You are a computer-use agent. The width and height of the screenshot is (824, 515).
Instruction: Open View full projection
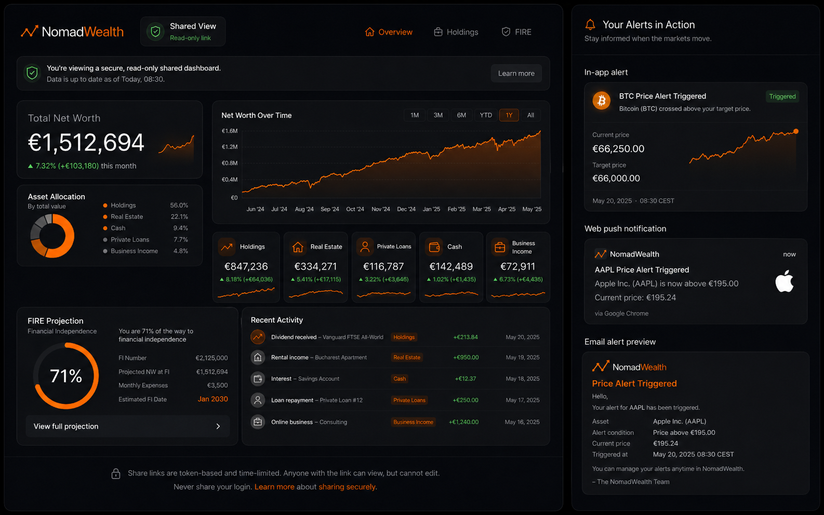(128, 426)
